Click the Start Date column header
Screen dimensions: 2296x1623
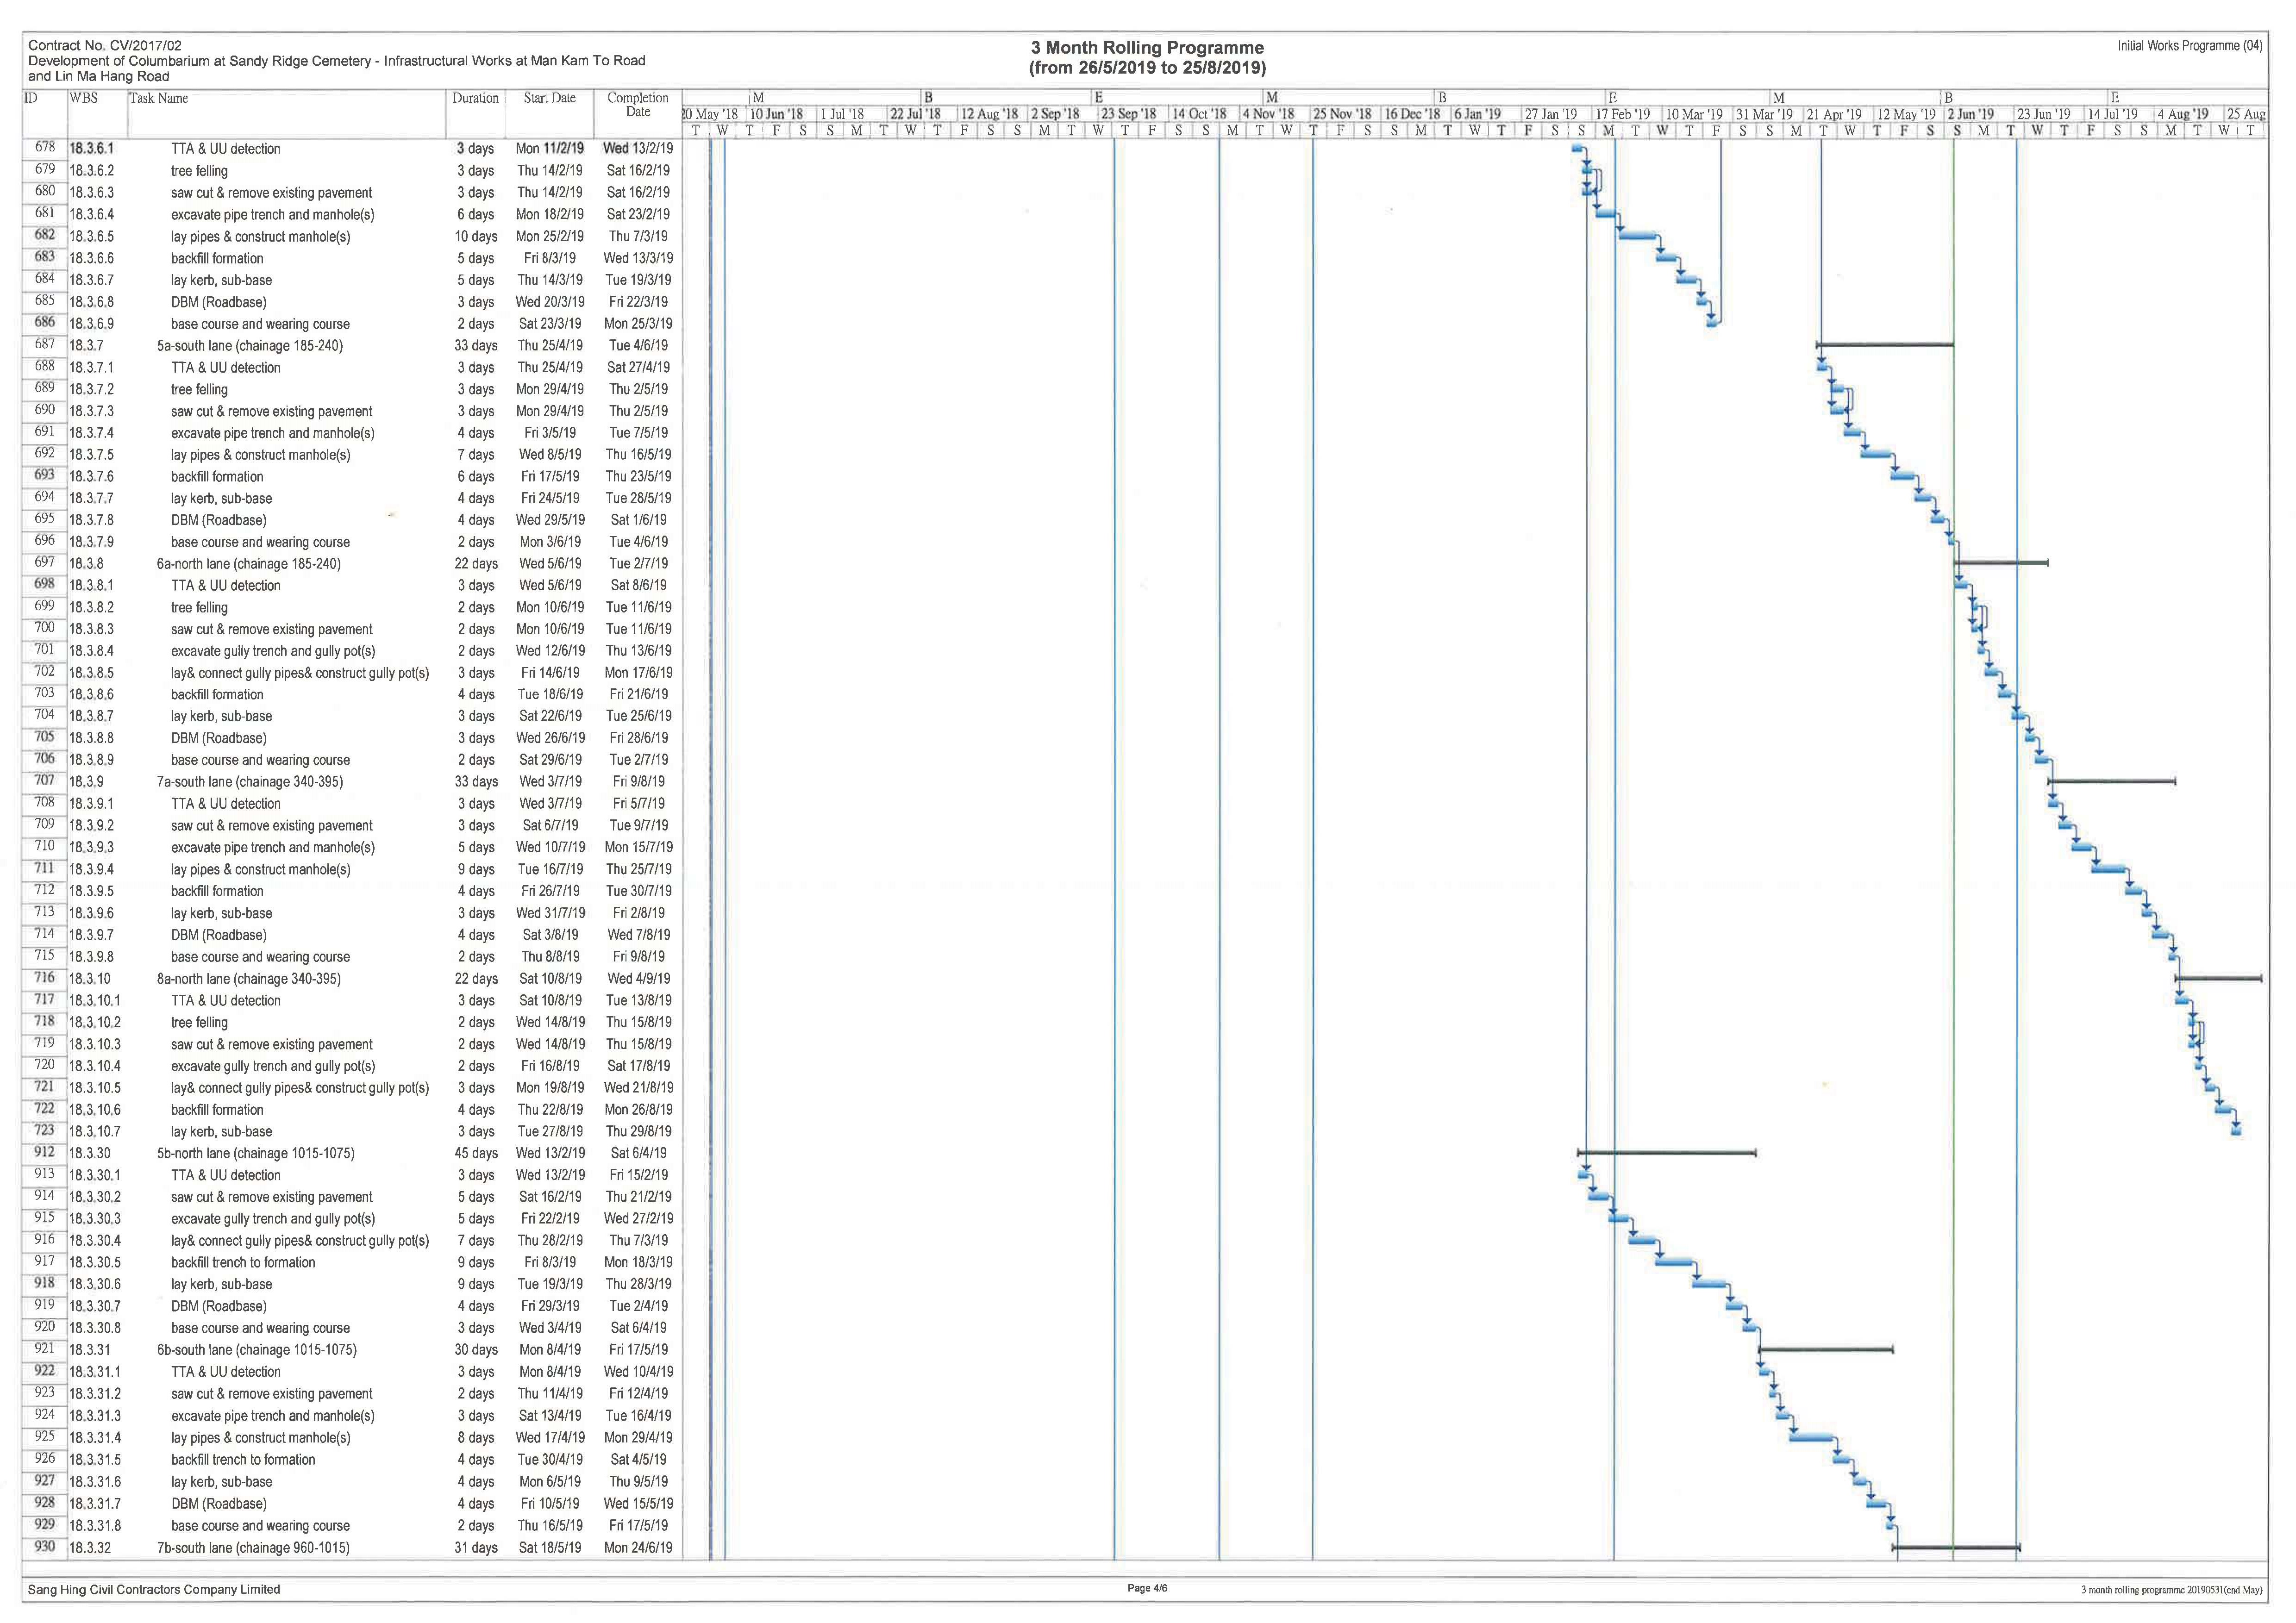pos(549,98)
